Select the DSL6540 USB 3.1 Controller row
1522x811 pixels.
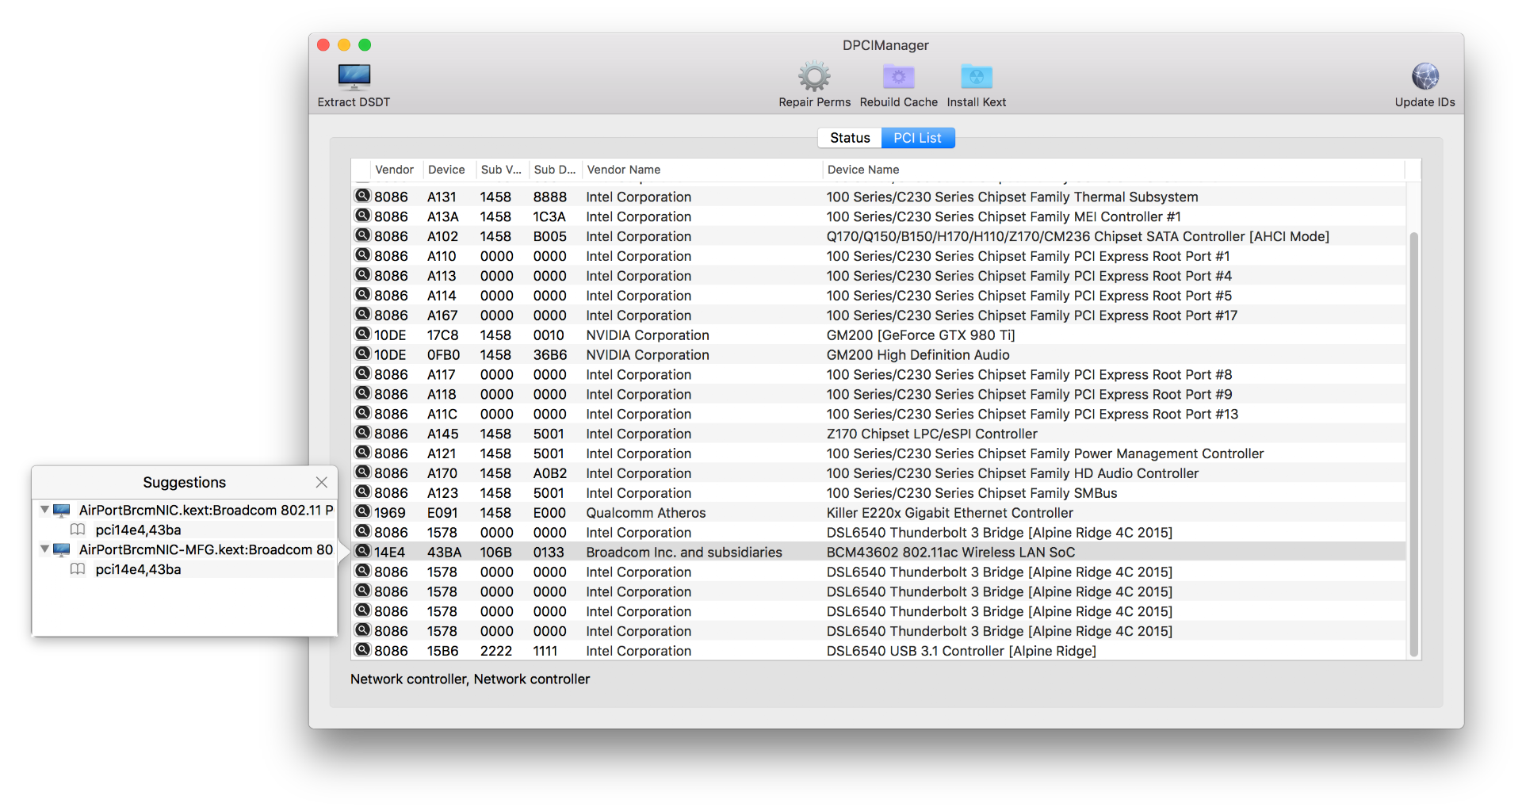pos(961,651)
